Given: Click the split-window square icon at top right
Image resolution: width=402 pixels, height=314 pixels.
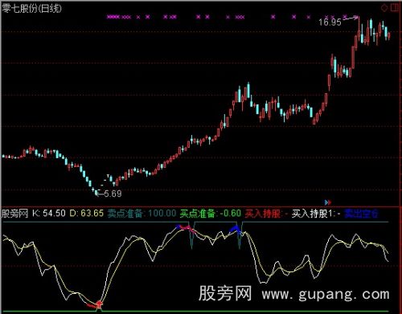Looking at the screenshot, I should pyautogui.click(x=395, y=8).
